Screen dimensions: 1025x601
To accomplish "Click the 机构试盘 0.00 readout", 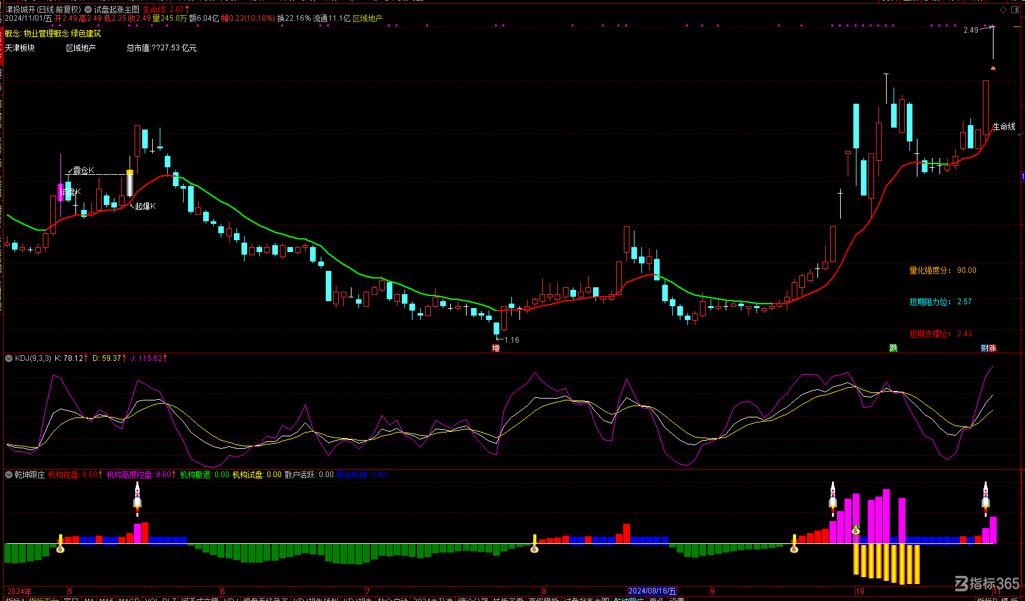I will pyautogui.click(x=257, y=475).
